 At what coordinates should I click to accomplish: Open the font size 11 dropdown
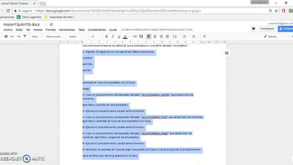(x=96, y=37)
